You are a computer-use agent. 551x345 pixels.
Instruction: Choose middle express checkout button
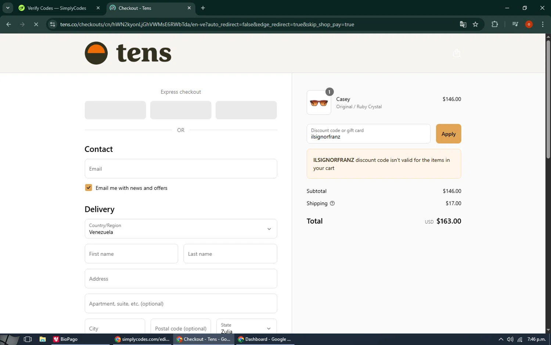[181, 110]
